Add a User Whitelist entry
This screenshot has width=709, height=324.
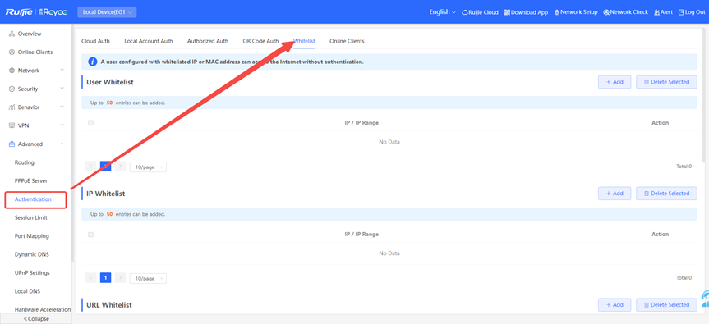[x=615, y=82]
